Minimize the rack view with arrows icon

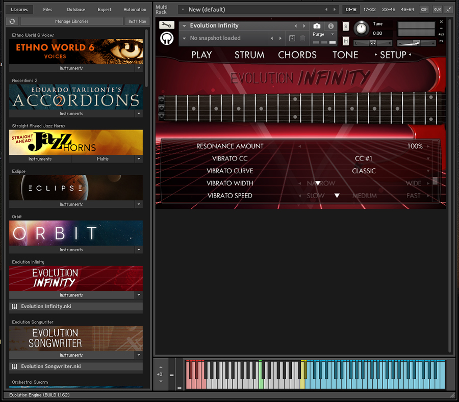[448, 9]
